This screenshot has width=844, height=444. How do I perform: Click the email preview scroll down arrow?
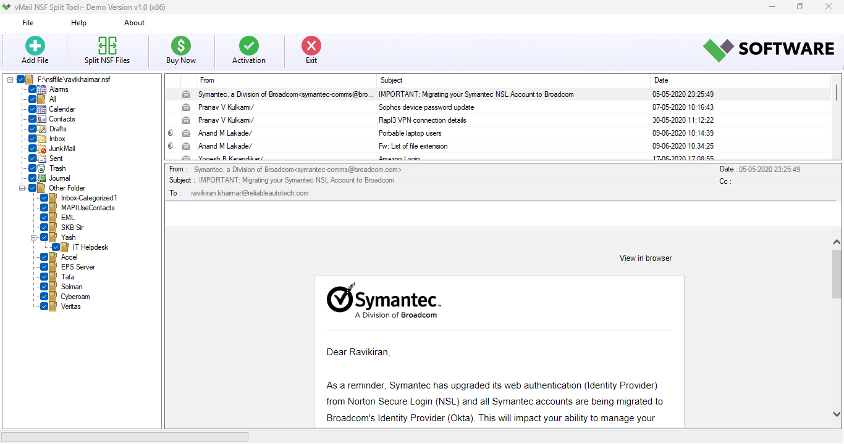pos(837,414)
